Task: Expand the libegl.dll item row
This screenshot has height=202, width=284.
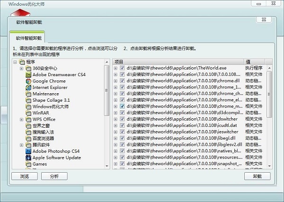Action: point(115,139)
